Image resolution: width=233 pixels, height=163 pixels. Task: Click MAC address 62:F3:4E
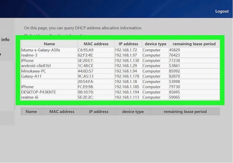[86, 55]
